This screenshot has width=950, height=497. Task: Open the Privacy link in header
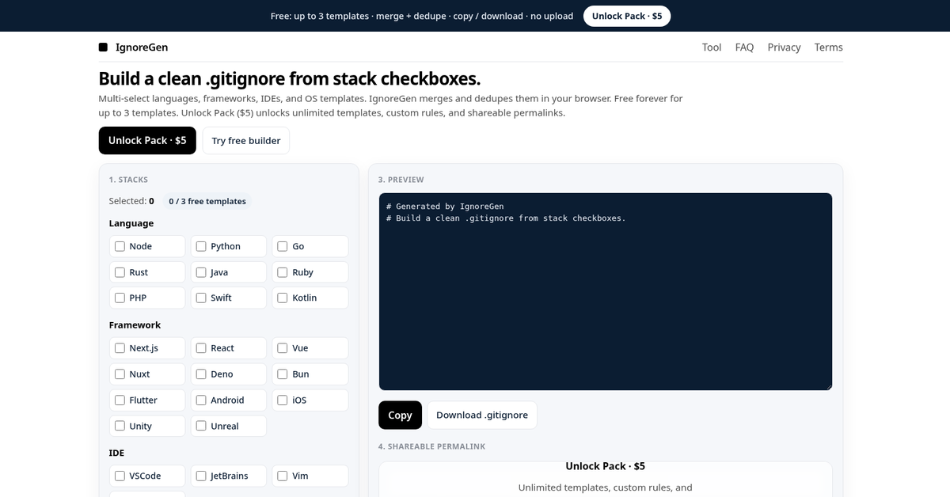coord(784,47)
